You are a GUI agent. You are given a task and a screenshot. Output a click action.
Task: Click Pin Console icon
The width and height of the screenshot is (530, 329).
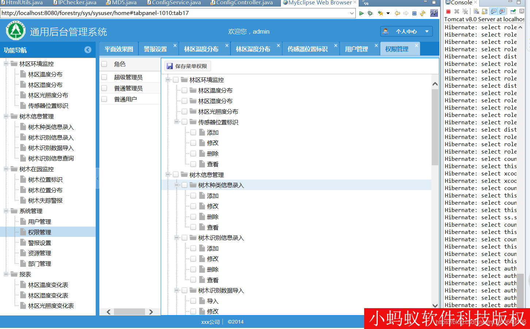513,11
